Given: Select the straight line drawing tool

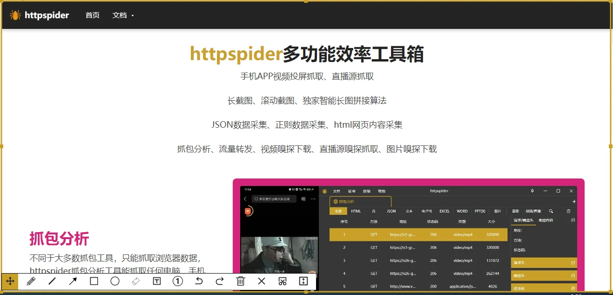Looking at the screenshot, I should [x=52, y=281].
